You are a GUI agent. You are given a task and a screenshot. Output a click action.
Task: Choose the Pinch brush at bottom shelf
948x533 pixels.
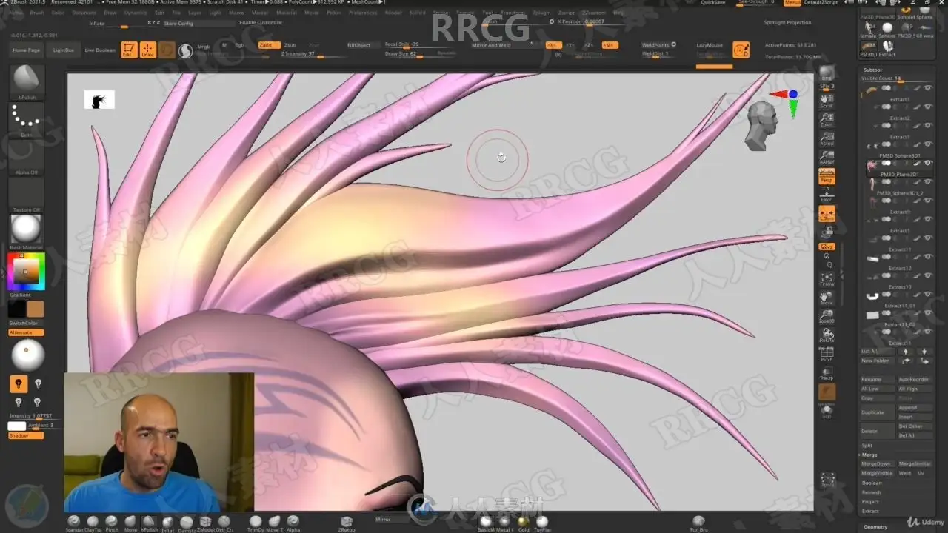[112, 523]
